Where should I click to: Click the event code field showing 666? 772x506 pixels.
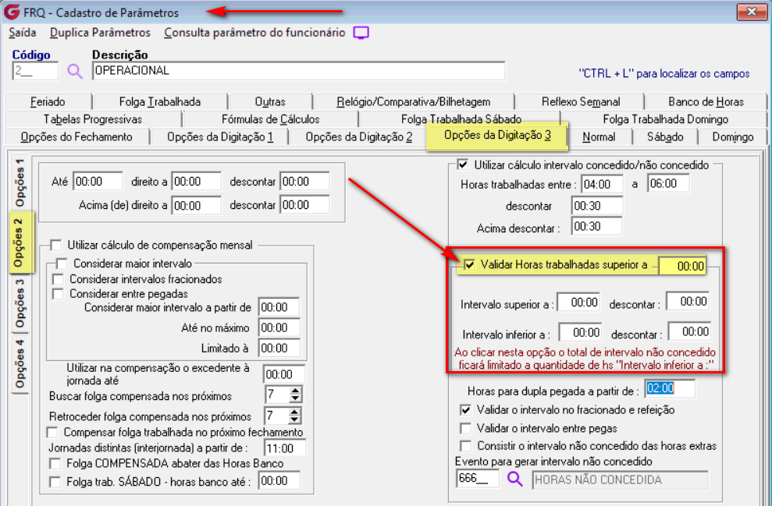click(478, 479)
